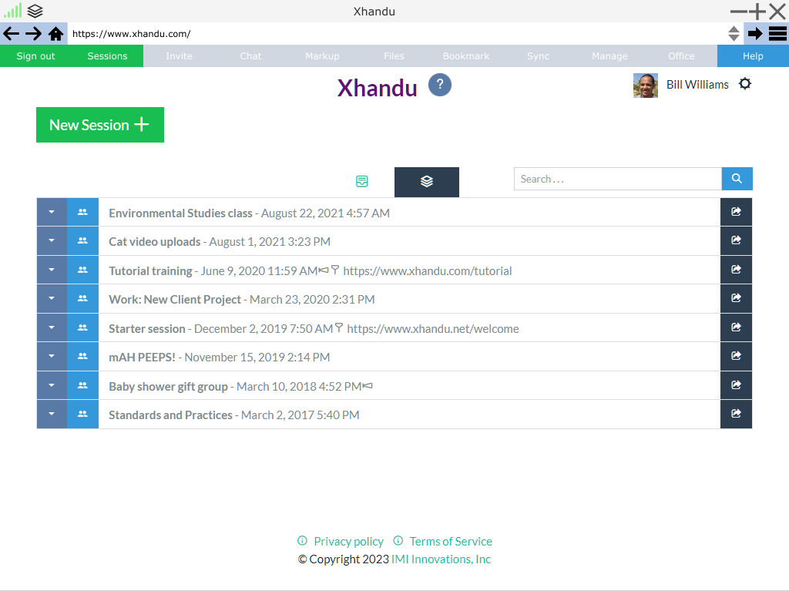The image size is (789, 591).
Task: Open settings gear next to Bill Williams
Action: (744, 84)
